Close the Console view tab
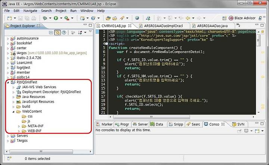Image resolution: width=269 pixels, height=165 pixels. click(223, 124)
